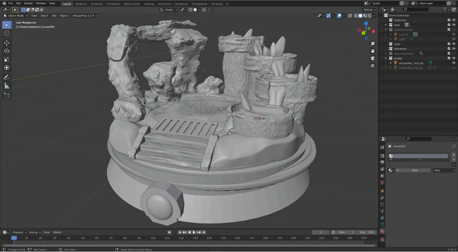Click the new collection icon in the outliner

tap(454, 9)
